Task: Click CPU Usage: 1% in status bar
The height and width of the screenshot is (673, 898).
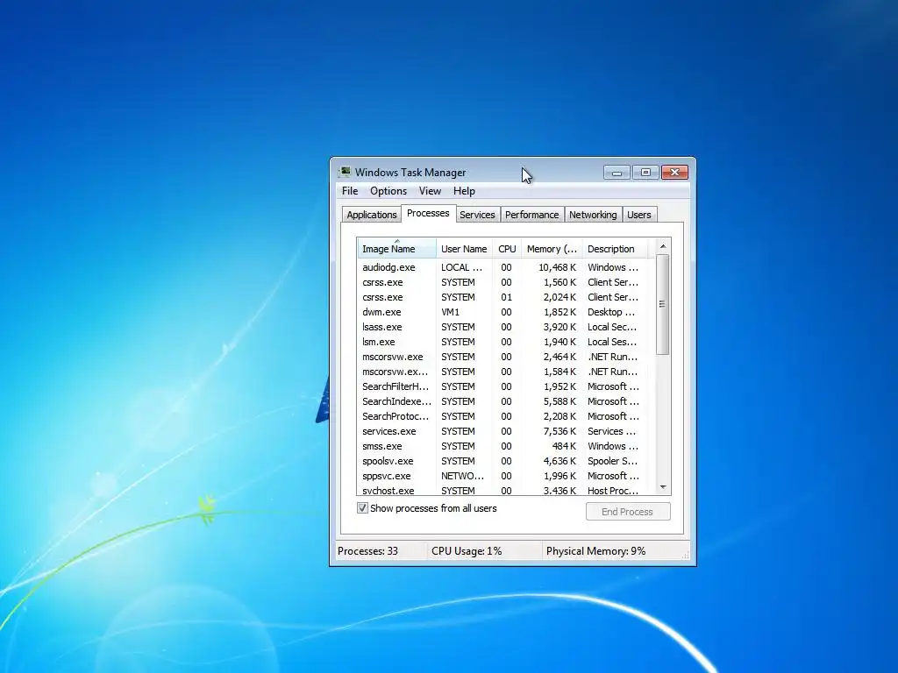Action: 467,551
